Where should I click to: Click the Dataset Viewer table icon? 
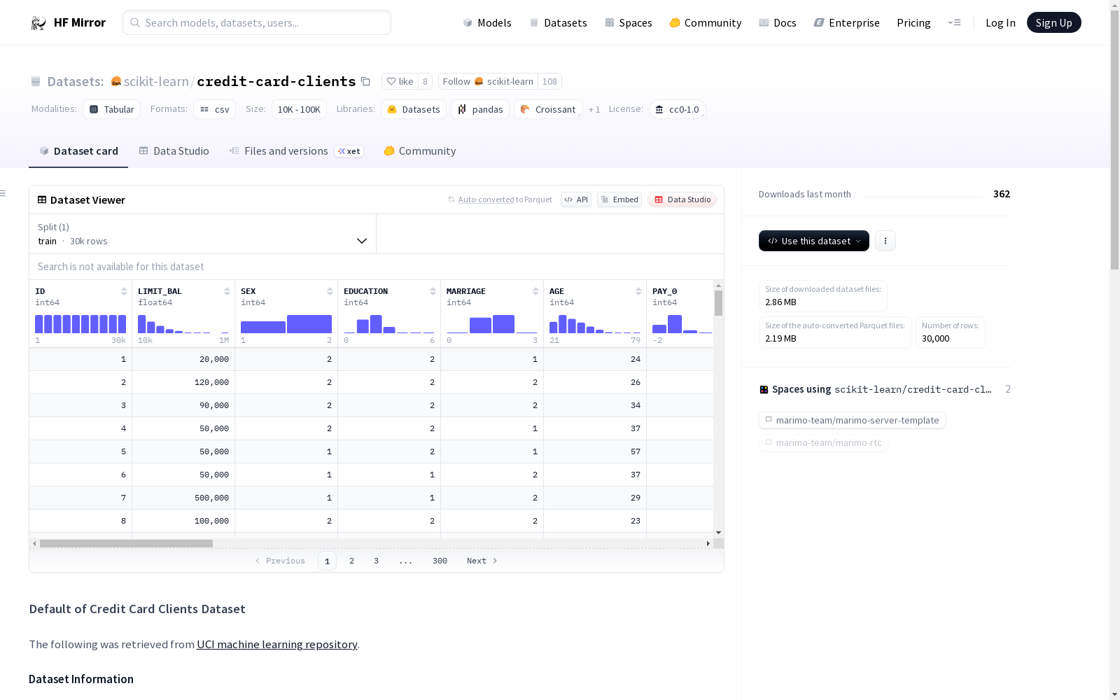coord(42,199)
